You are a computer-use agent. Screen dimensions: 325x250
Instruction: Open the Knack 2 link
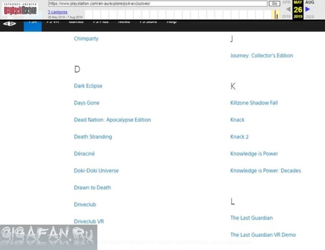click(239, 137)
